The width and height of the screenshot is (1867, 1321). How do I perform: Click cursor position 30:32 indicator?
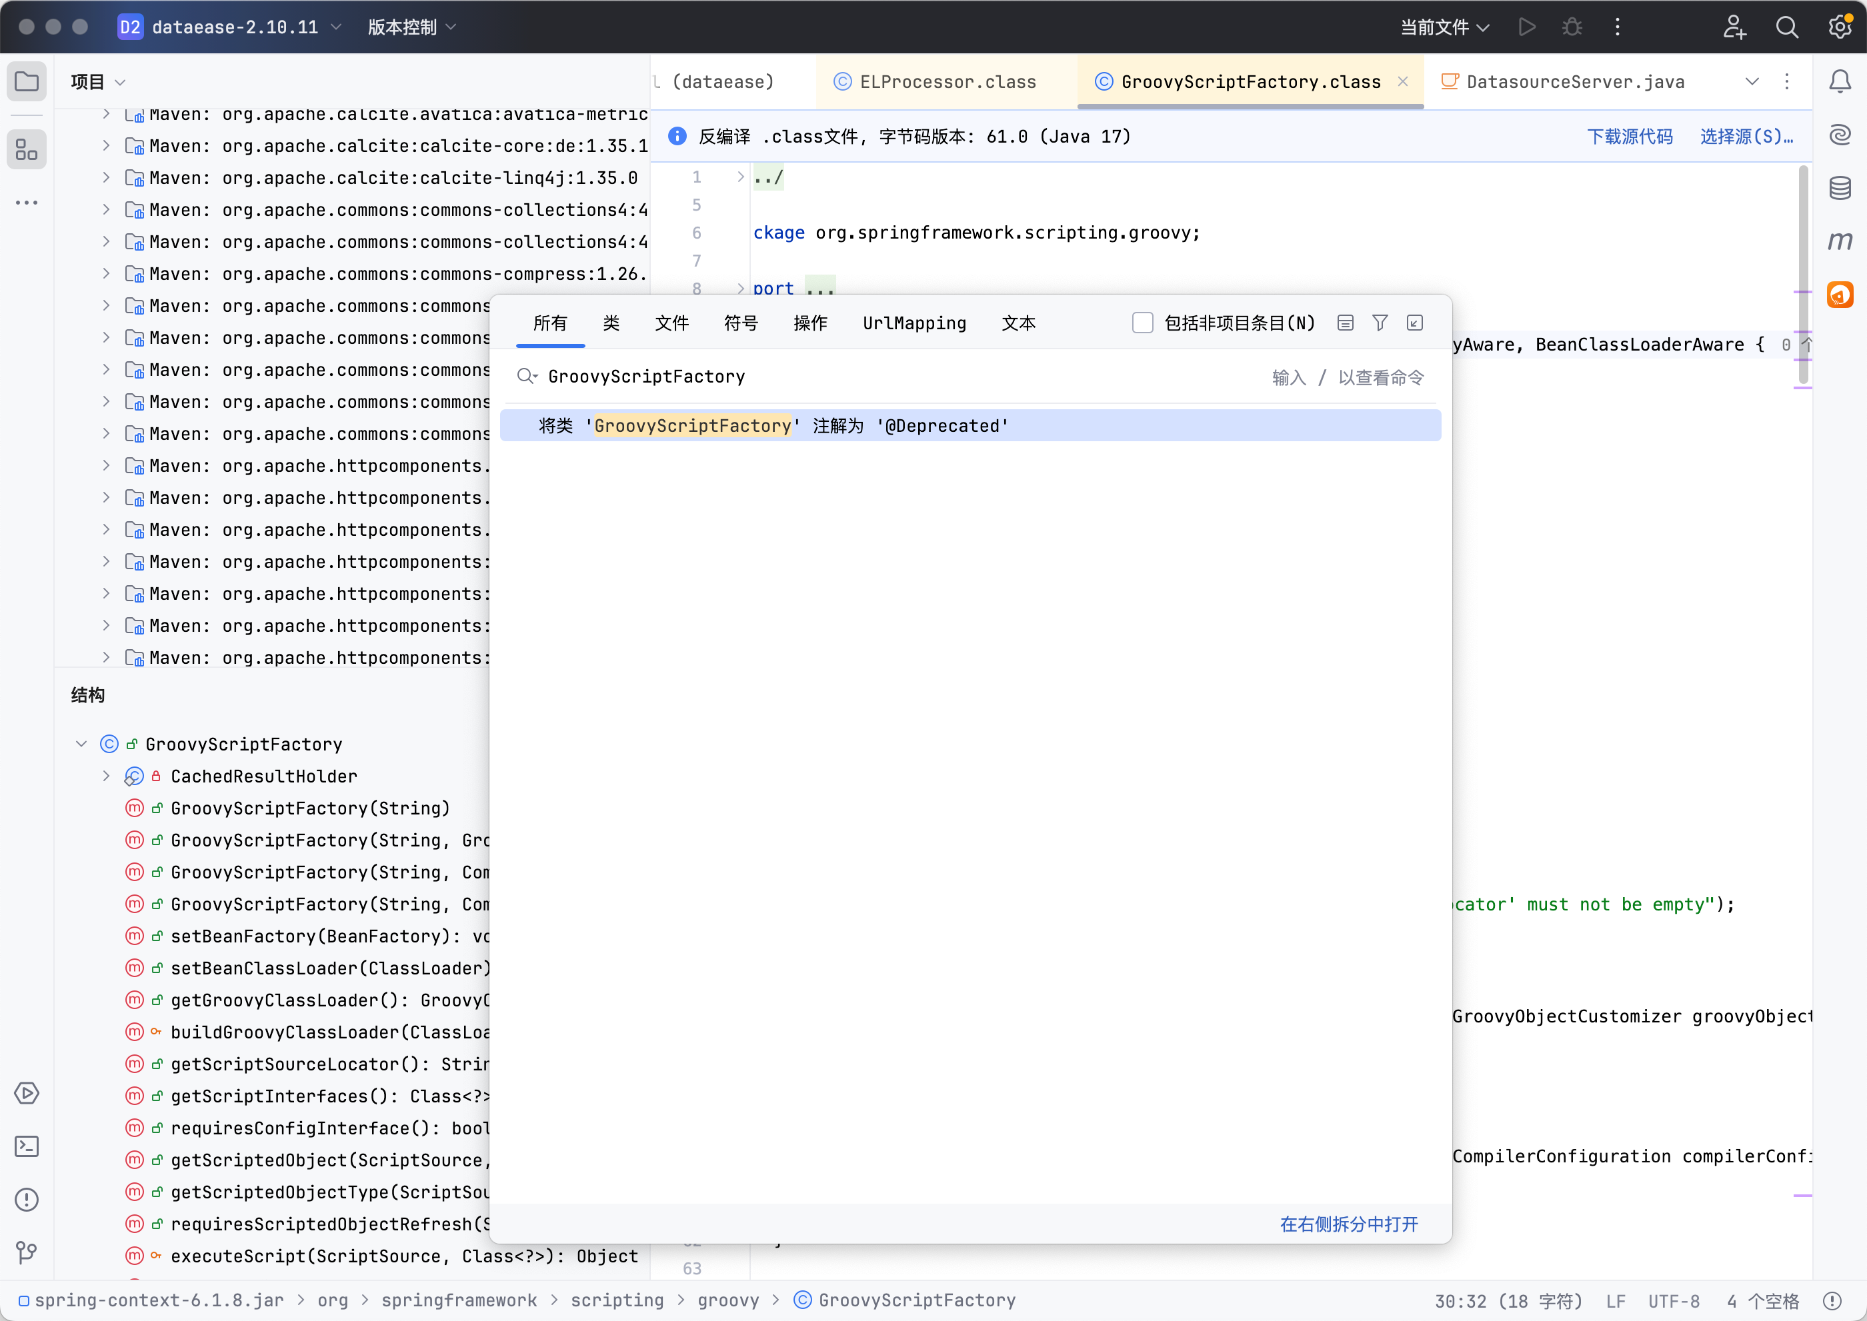pyautogui.click(x=1508, y=1300)
